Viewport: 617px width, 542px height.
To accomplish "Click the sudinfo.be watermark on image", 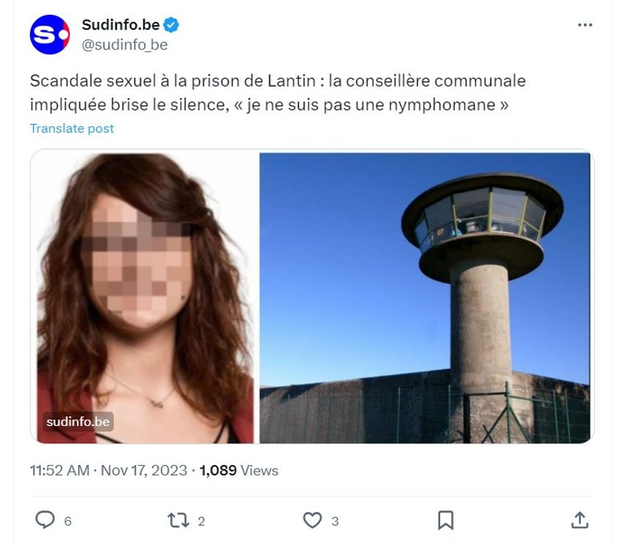I will click(x=78, y=422).
